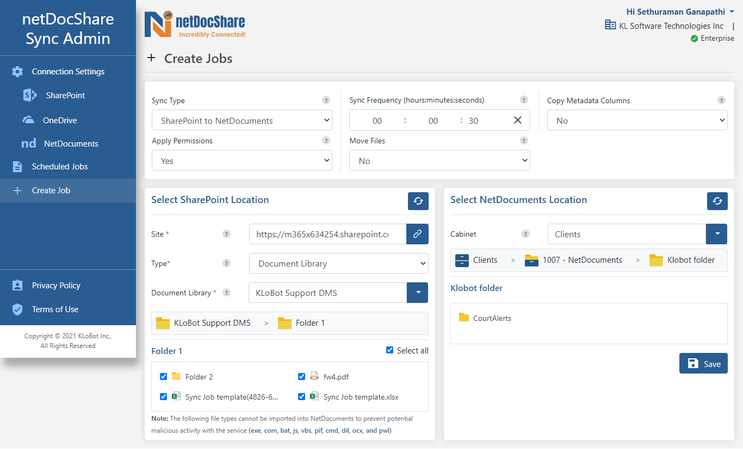Open the user account dropdown menu
743x449 pixels.
click(x=680, y=12)
